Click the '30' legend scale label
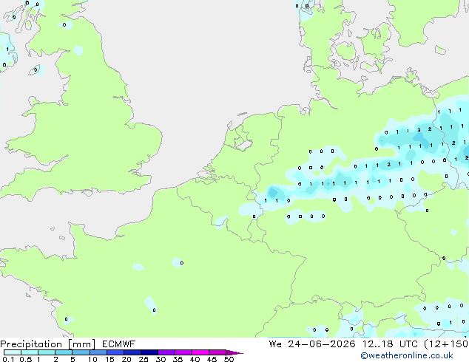The image size is (469, 362). [161, 359]
